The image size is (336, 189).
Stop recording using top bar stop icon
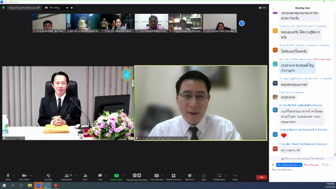click(x=72, y=8)
